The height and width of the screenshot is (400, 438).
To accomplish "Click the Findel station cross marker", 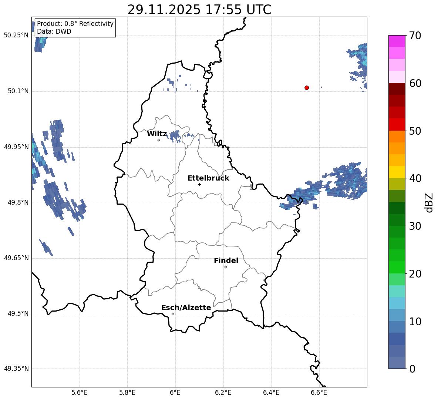I will point(226,267).
